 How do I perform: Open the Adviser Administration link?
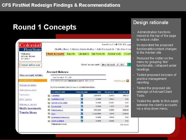pos(83,49)
